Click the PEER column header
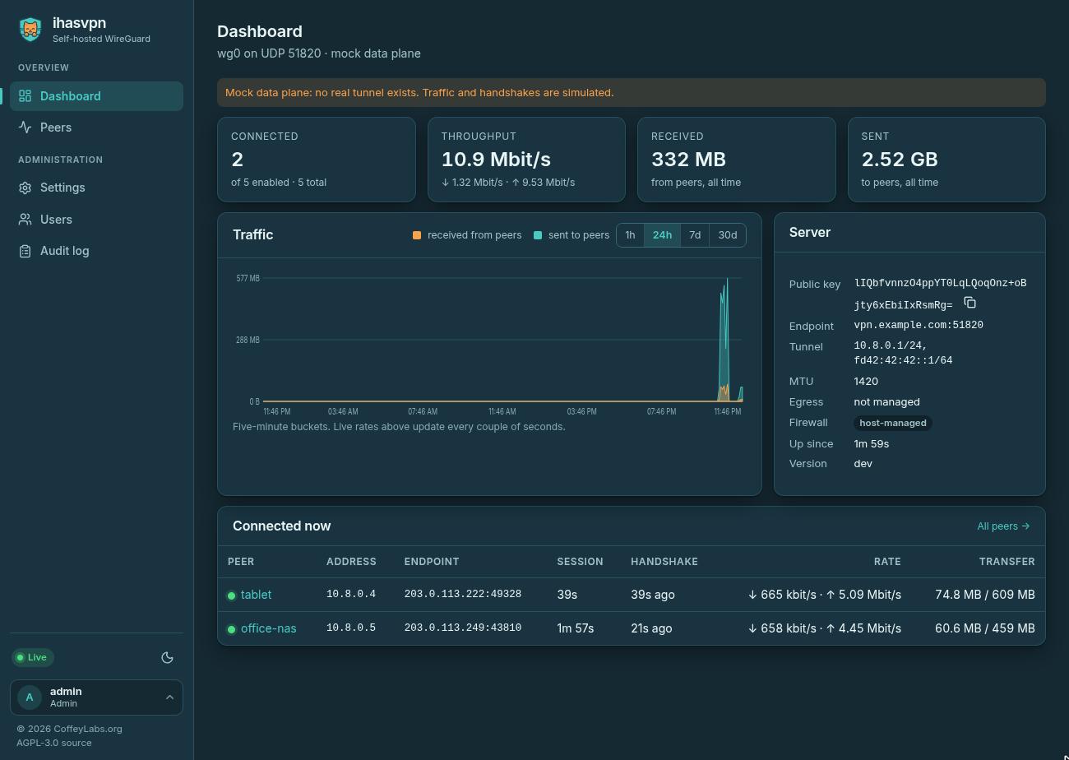This screenshot has height=760, width=1069. (x=241, y=562)
